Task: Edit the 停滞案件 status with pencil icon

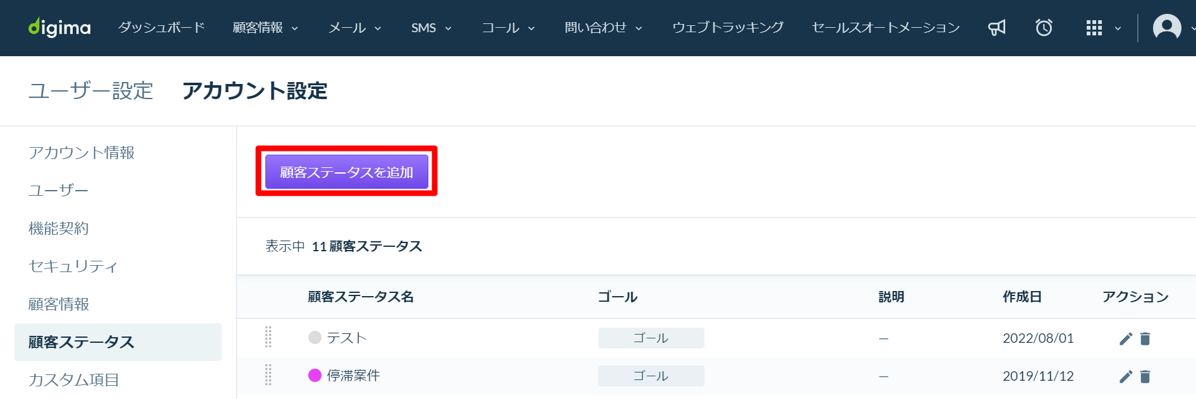Action: pyautogui.click(x=1126, y=377)
